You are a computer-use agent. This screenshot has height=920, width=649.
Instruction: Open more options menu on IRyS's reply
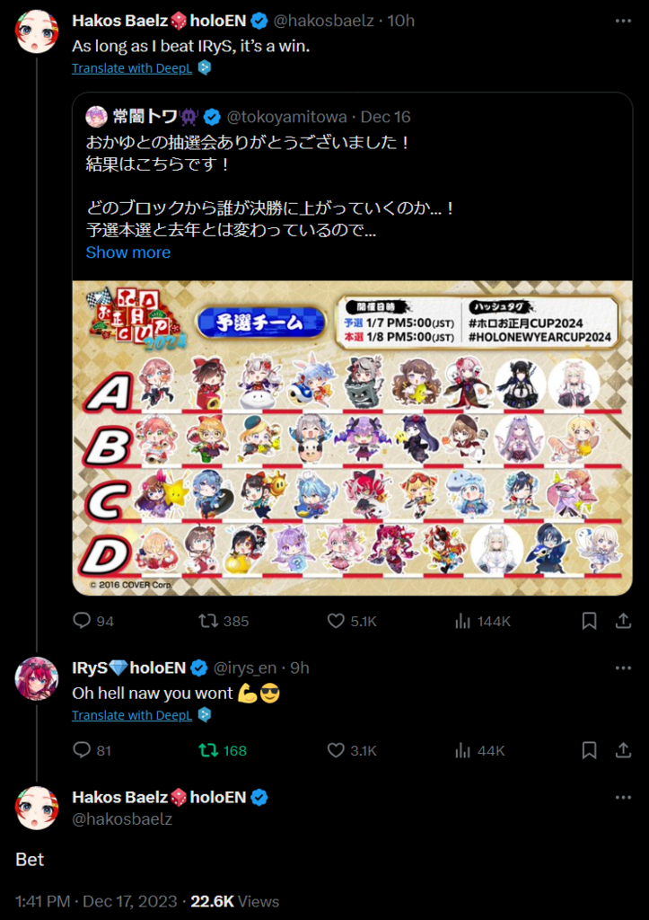coord(623,668)
